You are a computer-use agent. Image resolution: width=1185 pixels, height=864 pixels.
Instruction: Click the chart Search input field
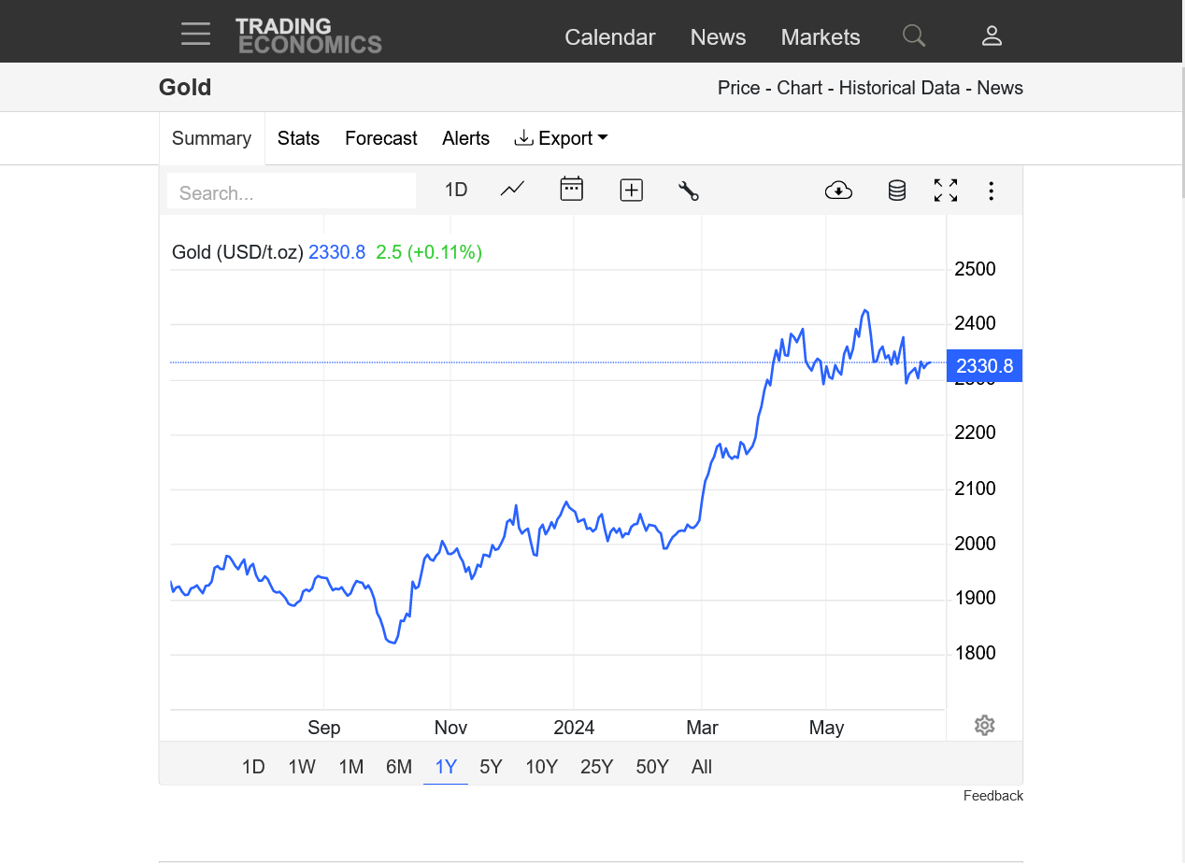(x=291, y=192)
